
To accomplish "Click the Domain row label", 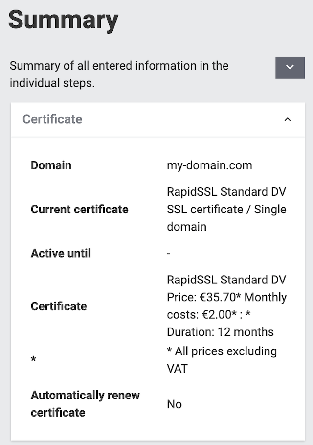I will coord(51,165).
